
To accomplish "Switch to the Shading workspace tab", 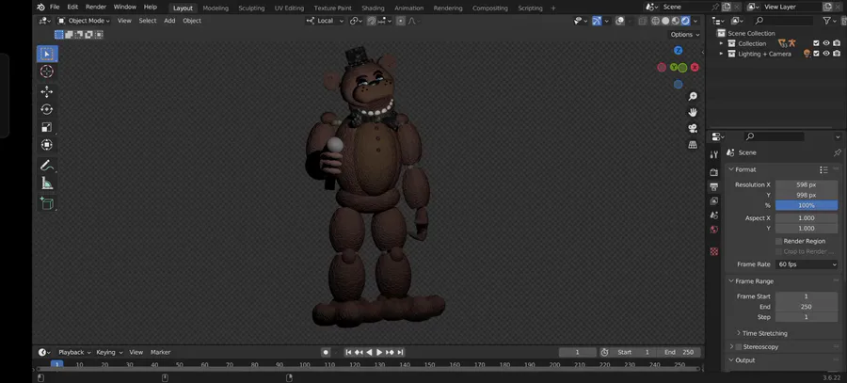I will 373,8.
